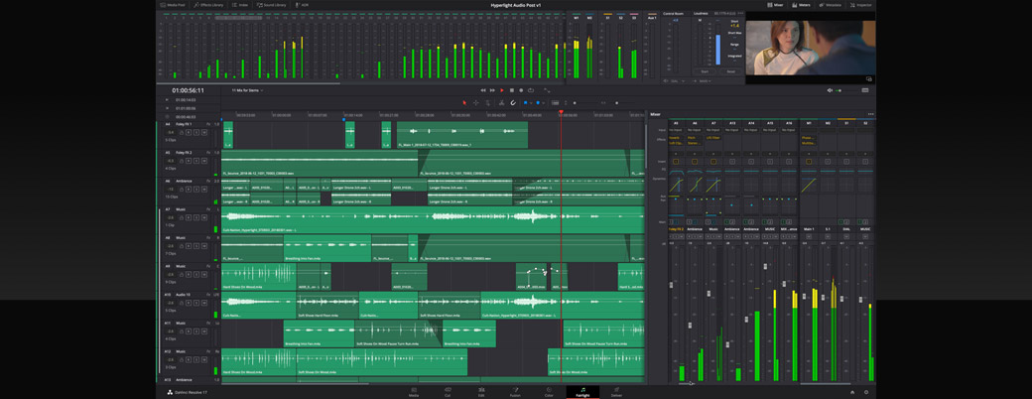Select the red pointer selection tool
The height and width of the screenshot is (399, 1032).
[463, 103]
